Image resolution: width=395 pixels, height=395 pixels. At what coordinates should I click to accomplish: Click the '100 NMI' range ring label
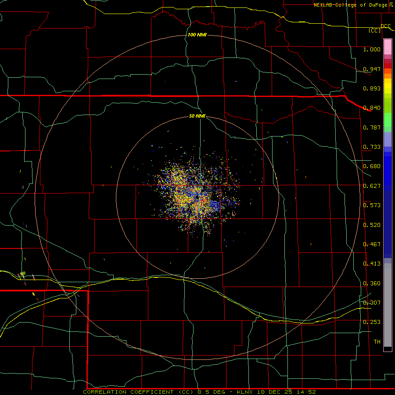(197, 35)
